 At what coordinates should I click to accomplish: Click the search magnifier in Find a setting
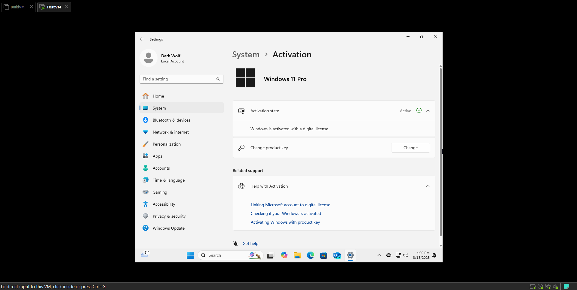[x=218, y=79]
